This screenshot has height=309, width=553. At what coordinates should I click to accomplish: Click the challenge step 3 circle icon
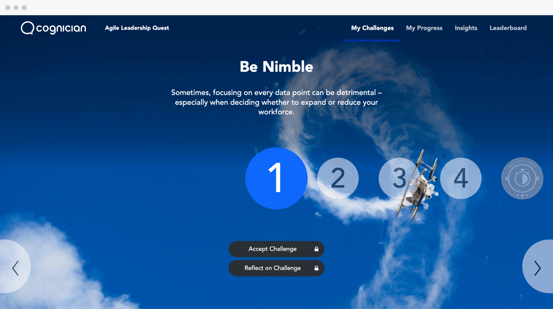click(399, 178)
